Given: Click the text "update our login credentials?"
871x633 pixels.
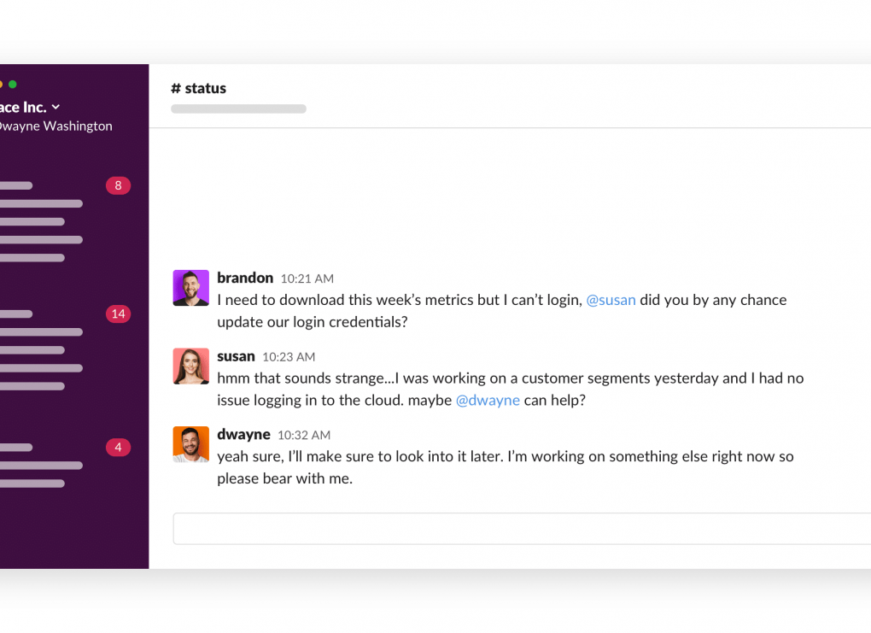Looking at the screenshot, I should (x=313, y=322).
